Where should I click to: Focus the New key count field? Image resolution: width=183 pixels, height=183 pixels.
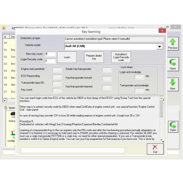coord(50,54)
